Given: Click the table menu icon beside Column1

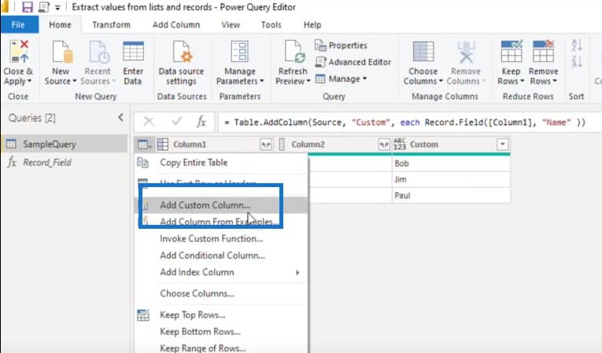Looking at the screenshot, I should tap(144, 145).
